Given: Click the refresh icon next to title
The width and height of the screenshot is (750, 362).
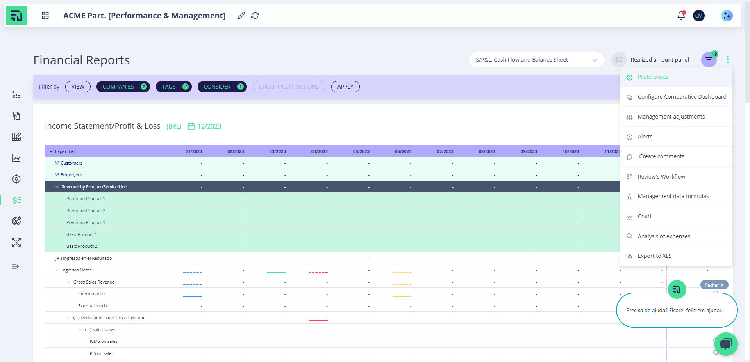Looking at the screenshot, I should (255, 16).
